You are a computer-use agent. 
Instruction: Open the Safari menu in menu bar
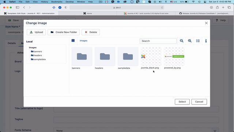point(12,1)
